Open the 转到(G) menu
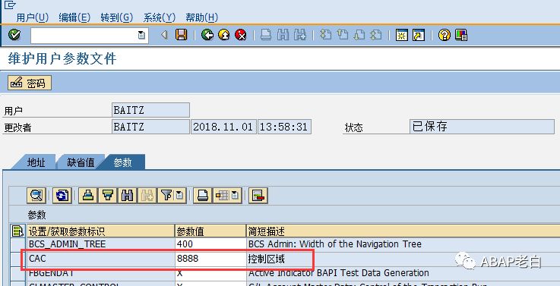 (x=117, y=17)
